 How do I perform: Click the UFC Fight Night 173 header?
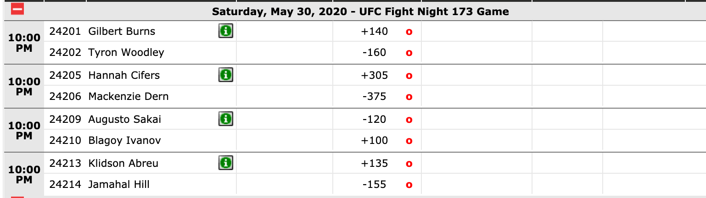tap(360, 11)
